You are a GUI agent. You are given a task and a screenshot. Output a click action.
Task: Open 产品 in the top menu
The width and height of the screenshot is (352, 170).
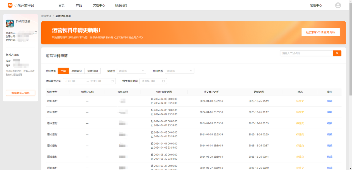pyautogui.click(x=79, y=5)
